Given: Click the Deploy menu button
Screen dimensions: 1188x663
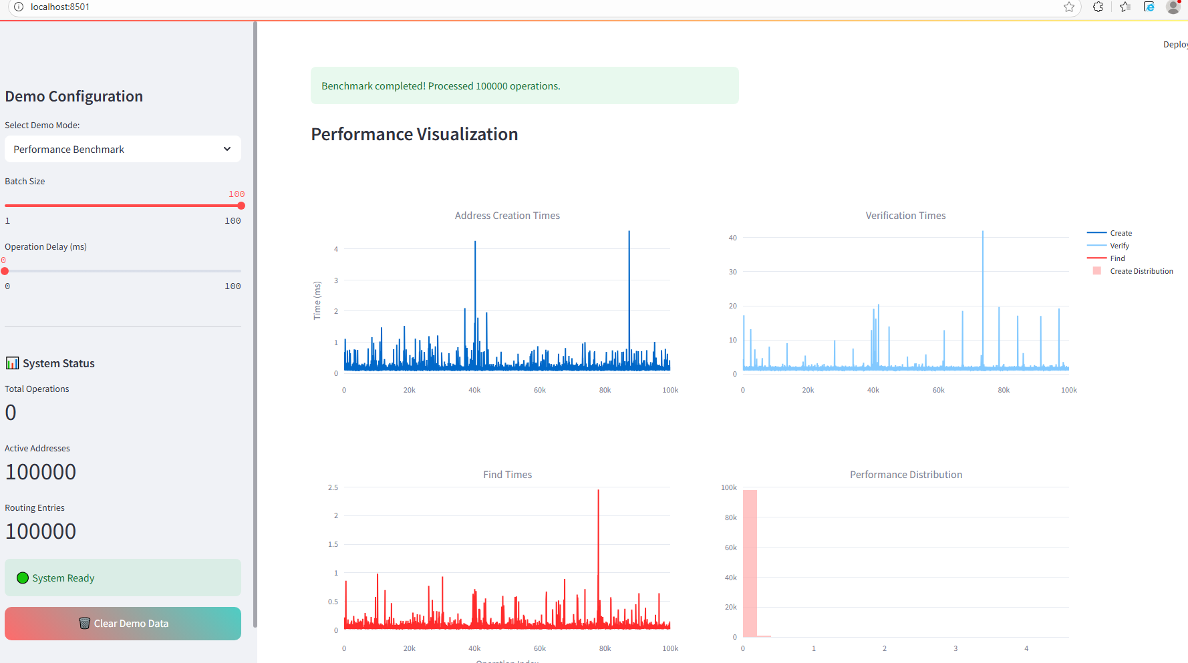Looking at the screenshot, I should (x=1175, y=45).
